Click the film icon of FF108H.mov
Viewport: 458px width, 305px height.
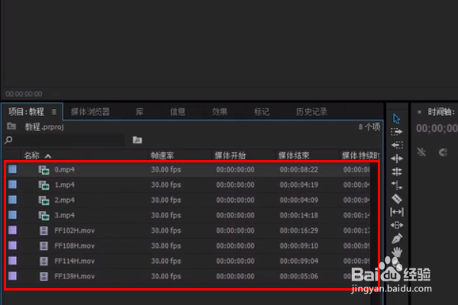point(44,246)
